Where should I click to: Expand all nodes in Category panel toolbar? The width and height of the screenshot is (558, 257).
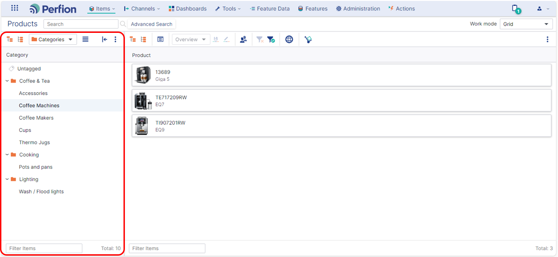(10, 39)
